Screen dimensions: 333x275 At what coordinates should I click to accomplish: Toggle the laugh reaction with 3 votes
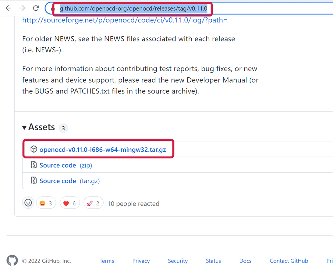46,203
